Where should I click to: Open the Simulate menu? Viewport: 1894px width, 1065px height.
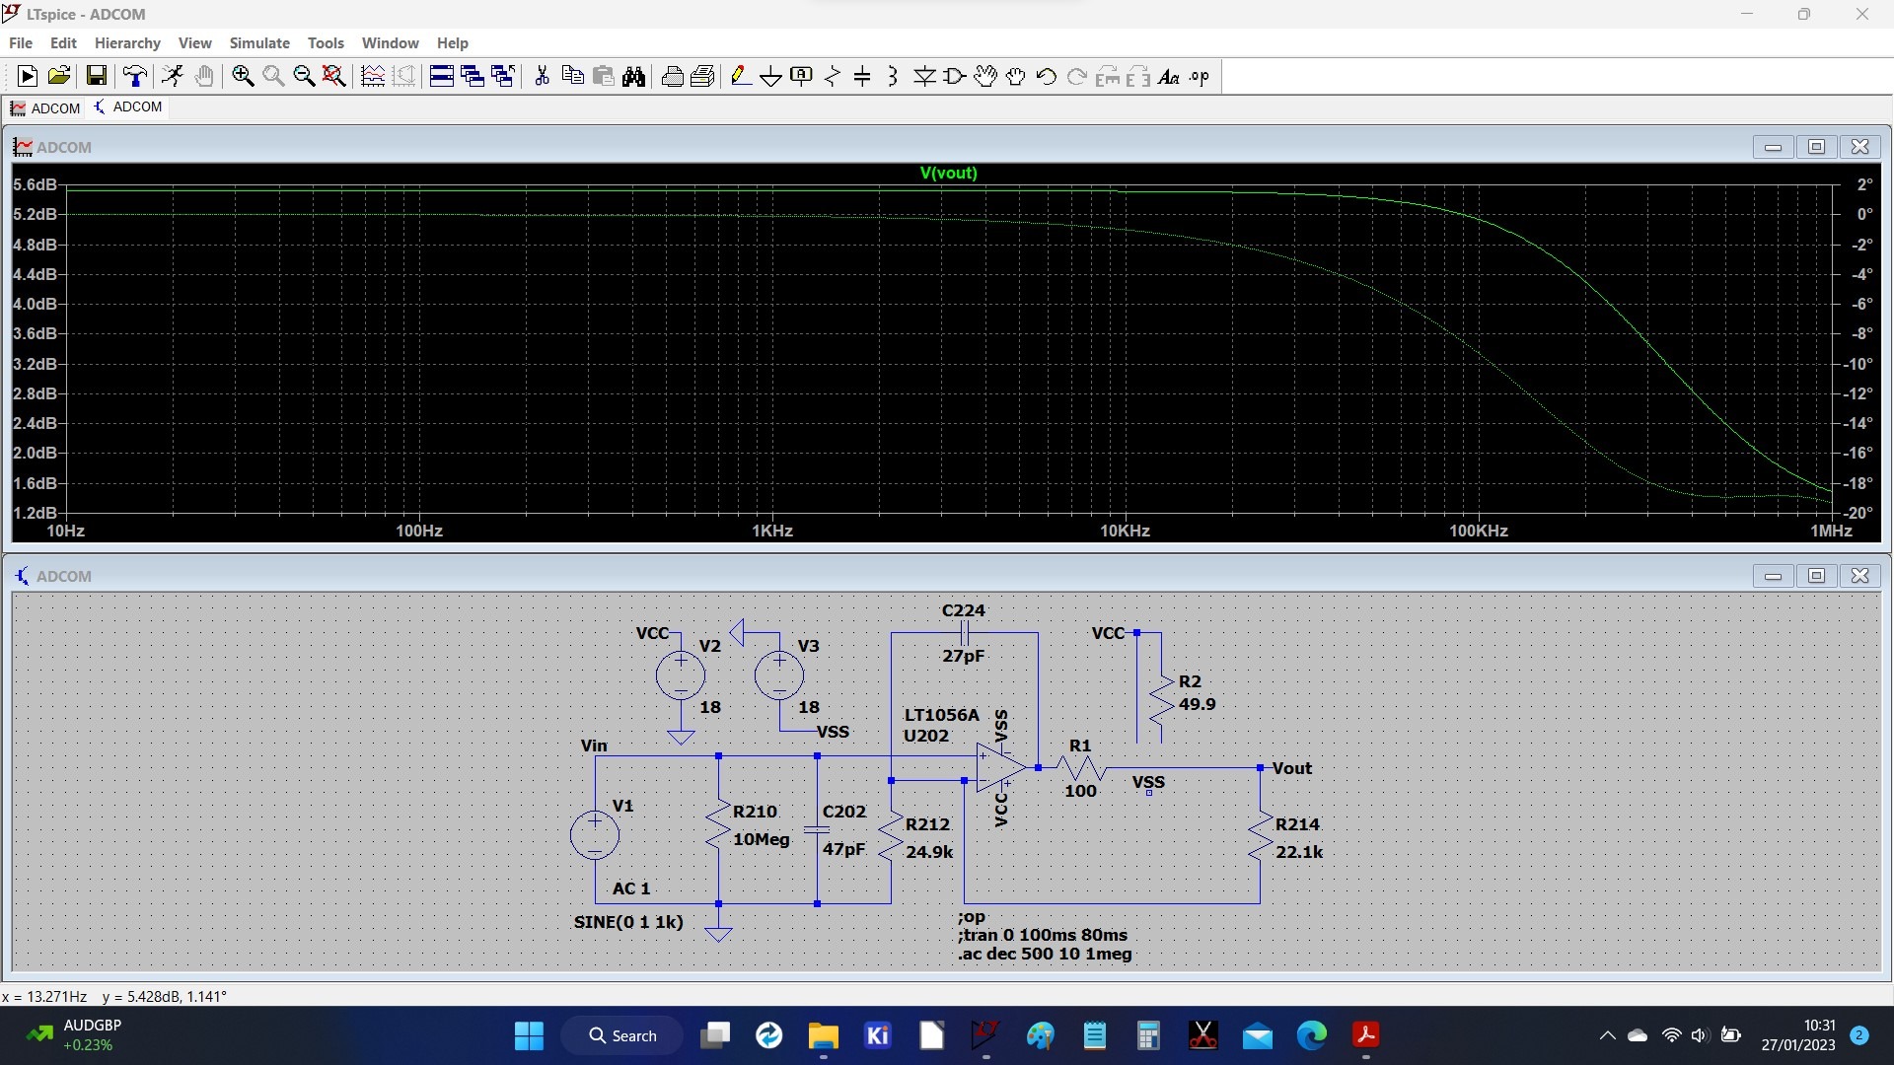[x=259, y=42]
